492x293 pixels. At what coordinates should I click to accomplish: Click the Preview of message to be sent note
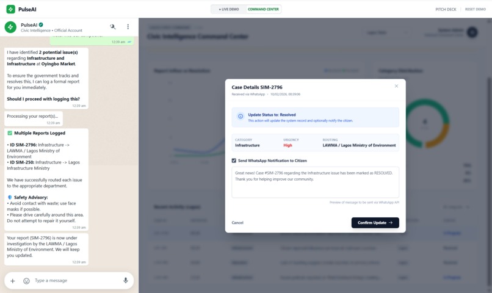tap(364, 202)
